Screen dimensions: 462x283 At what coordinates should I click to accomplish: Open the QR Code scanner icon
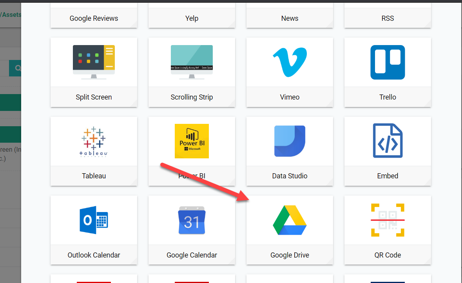coord(388,220)
